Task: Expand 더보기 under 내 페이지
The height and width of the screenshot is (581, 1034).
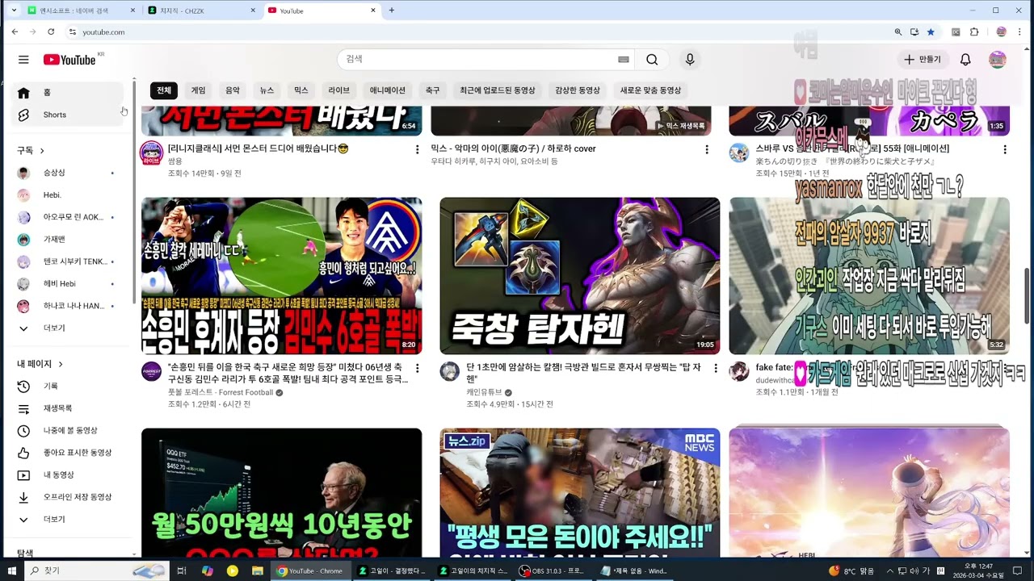Action: pyautogui.click(x=68, y=520)
